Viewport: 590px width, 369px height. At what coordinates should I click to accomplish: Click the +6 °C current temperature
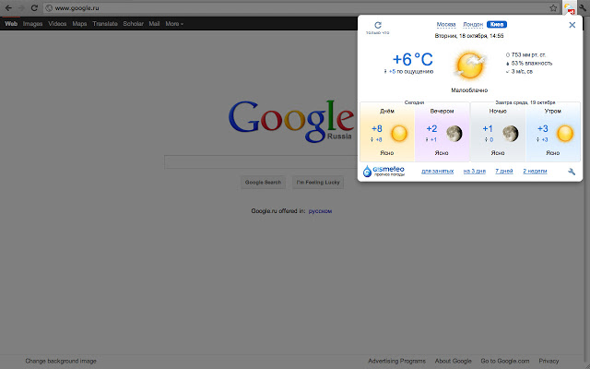click(x=413, y=59)
